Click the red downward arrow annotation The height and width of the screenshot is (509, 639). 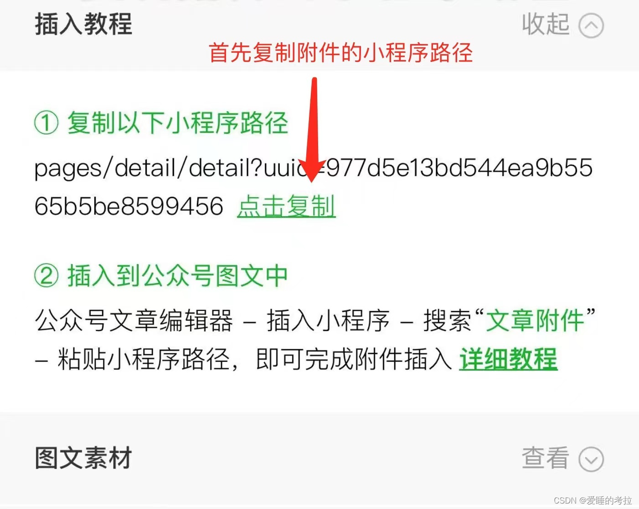coord(314,130)
